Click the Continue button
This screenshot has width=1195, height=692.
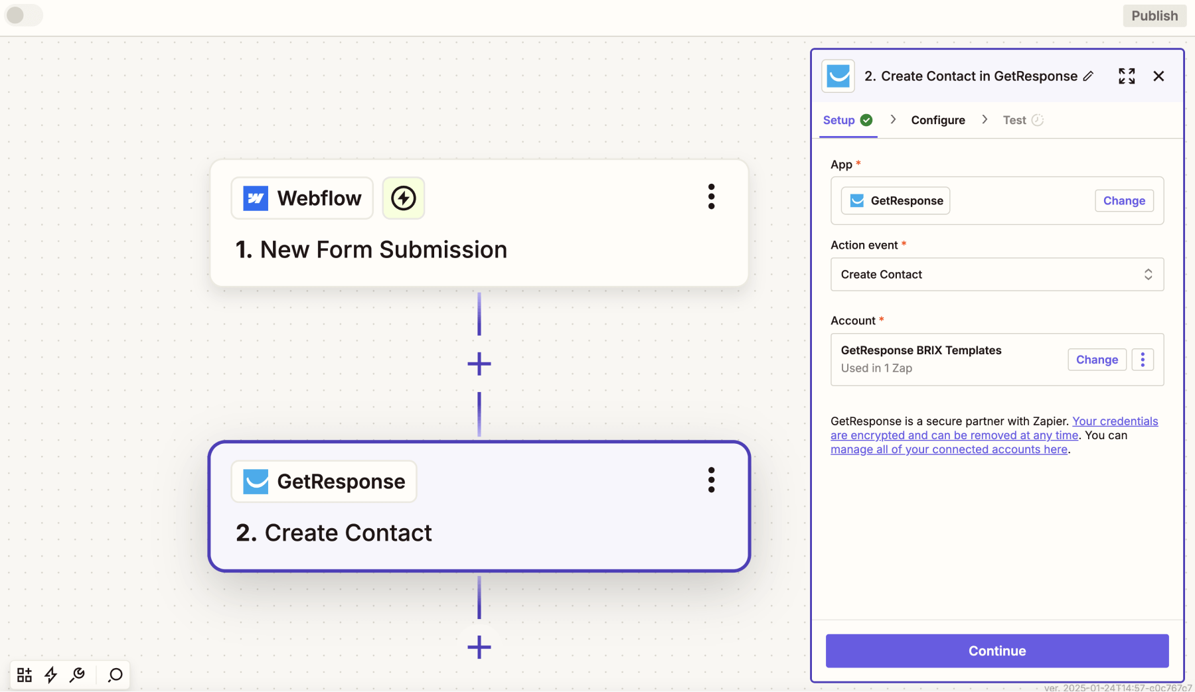coord(997,651)
